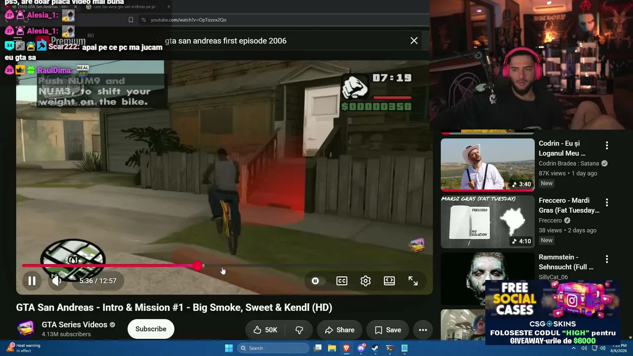This screenshot has height=356, width=633.
Task: Enter fullscreen mode on the video
Action: [x=413, y=281]
